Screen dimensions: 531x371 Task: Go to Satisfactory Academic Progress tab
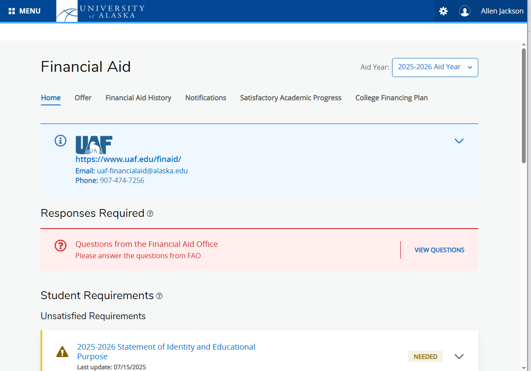(291, 98)
